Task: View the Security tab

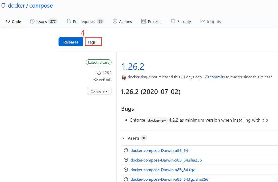Action: tap(181, 21)
